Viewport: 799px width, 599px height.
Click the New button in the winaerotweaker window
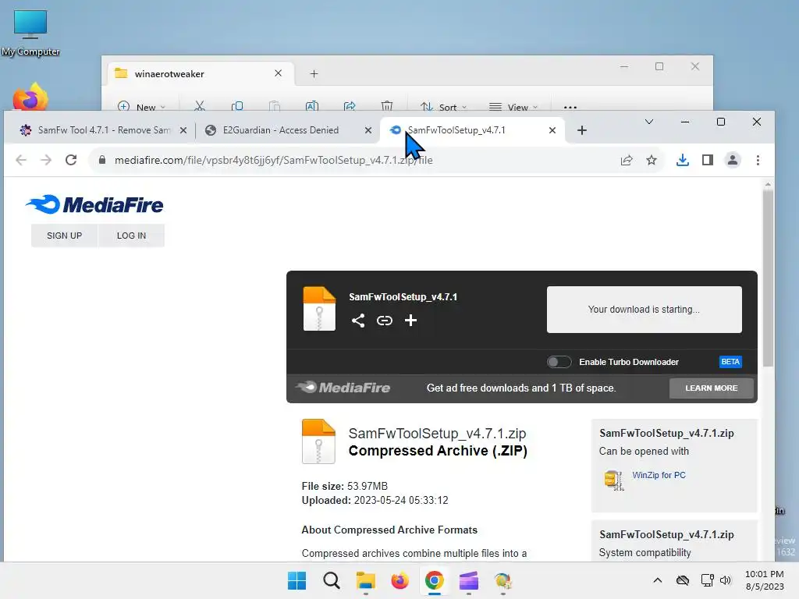tap(141, 106)
